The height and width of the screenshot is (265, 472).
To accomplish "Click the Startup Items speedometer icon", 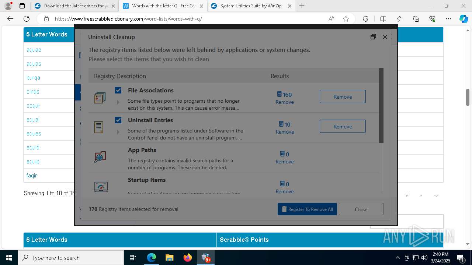I will coord(101,187).
